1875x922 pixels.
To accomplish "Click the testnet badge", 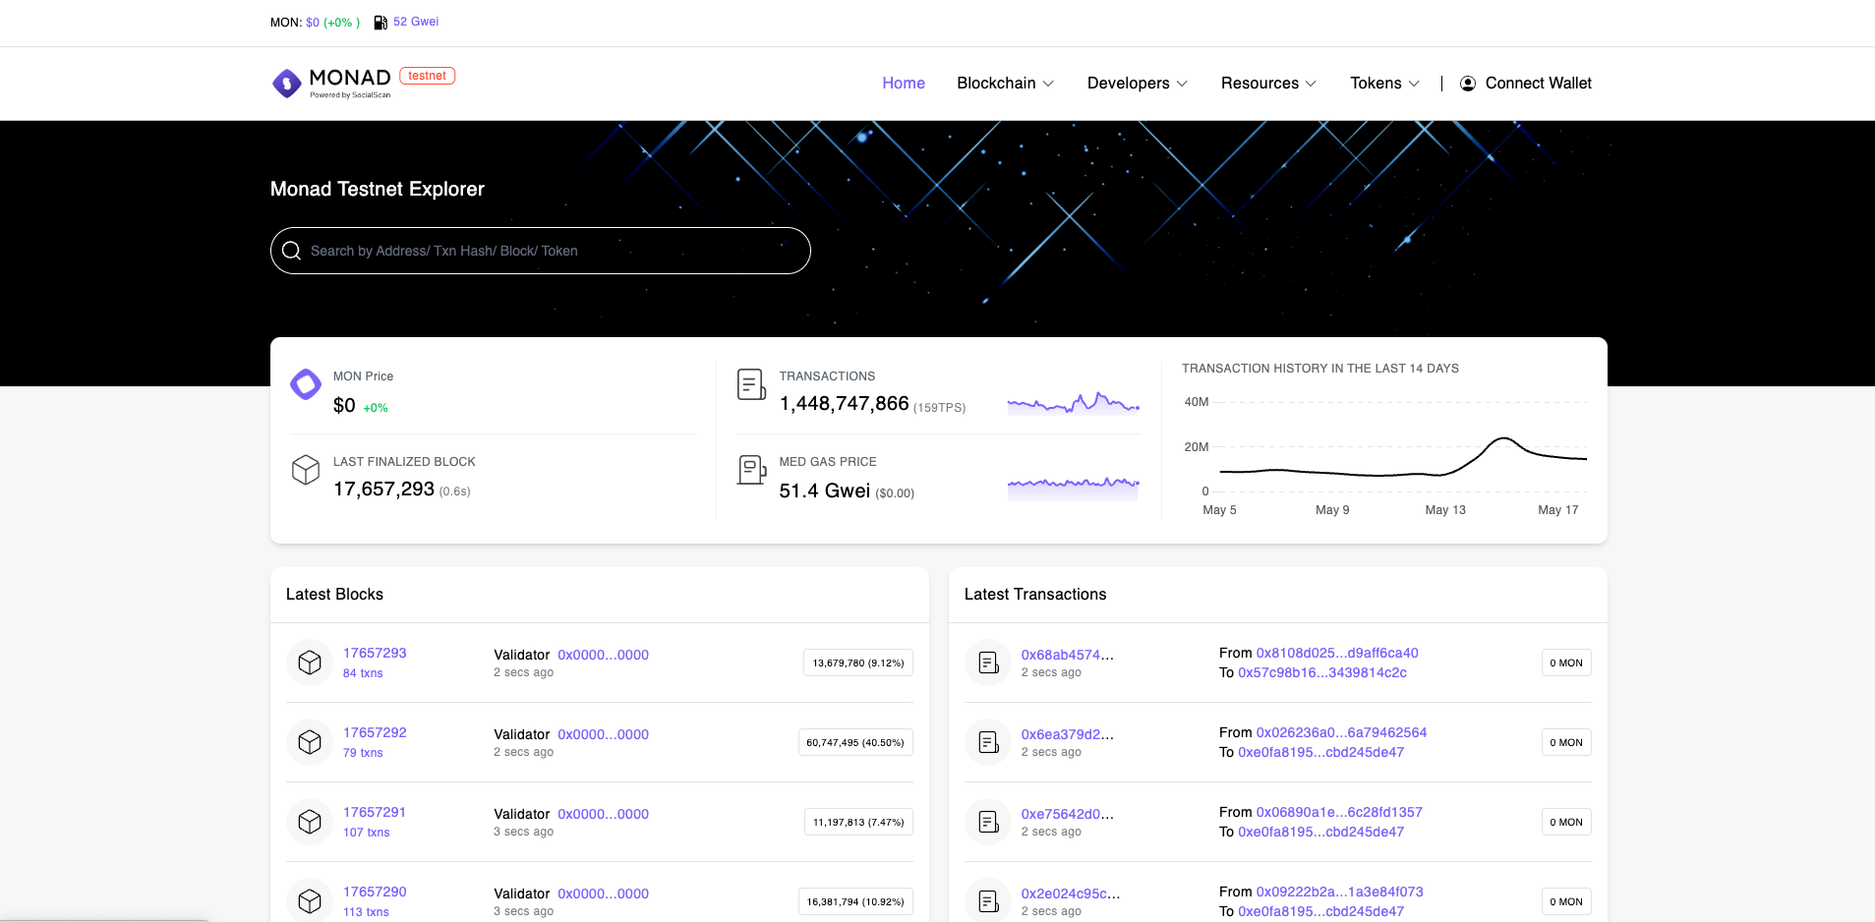I will click(428, 76).
